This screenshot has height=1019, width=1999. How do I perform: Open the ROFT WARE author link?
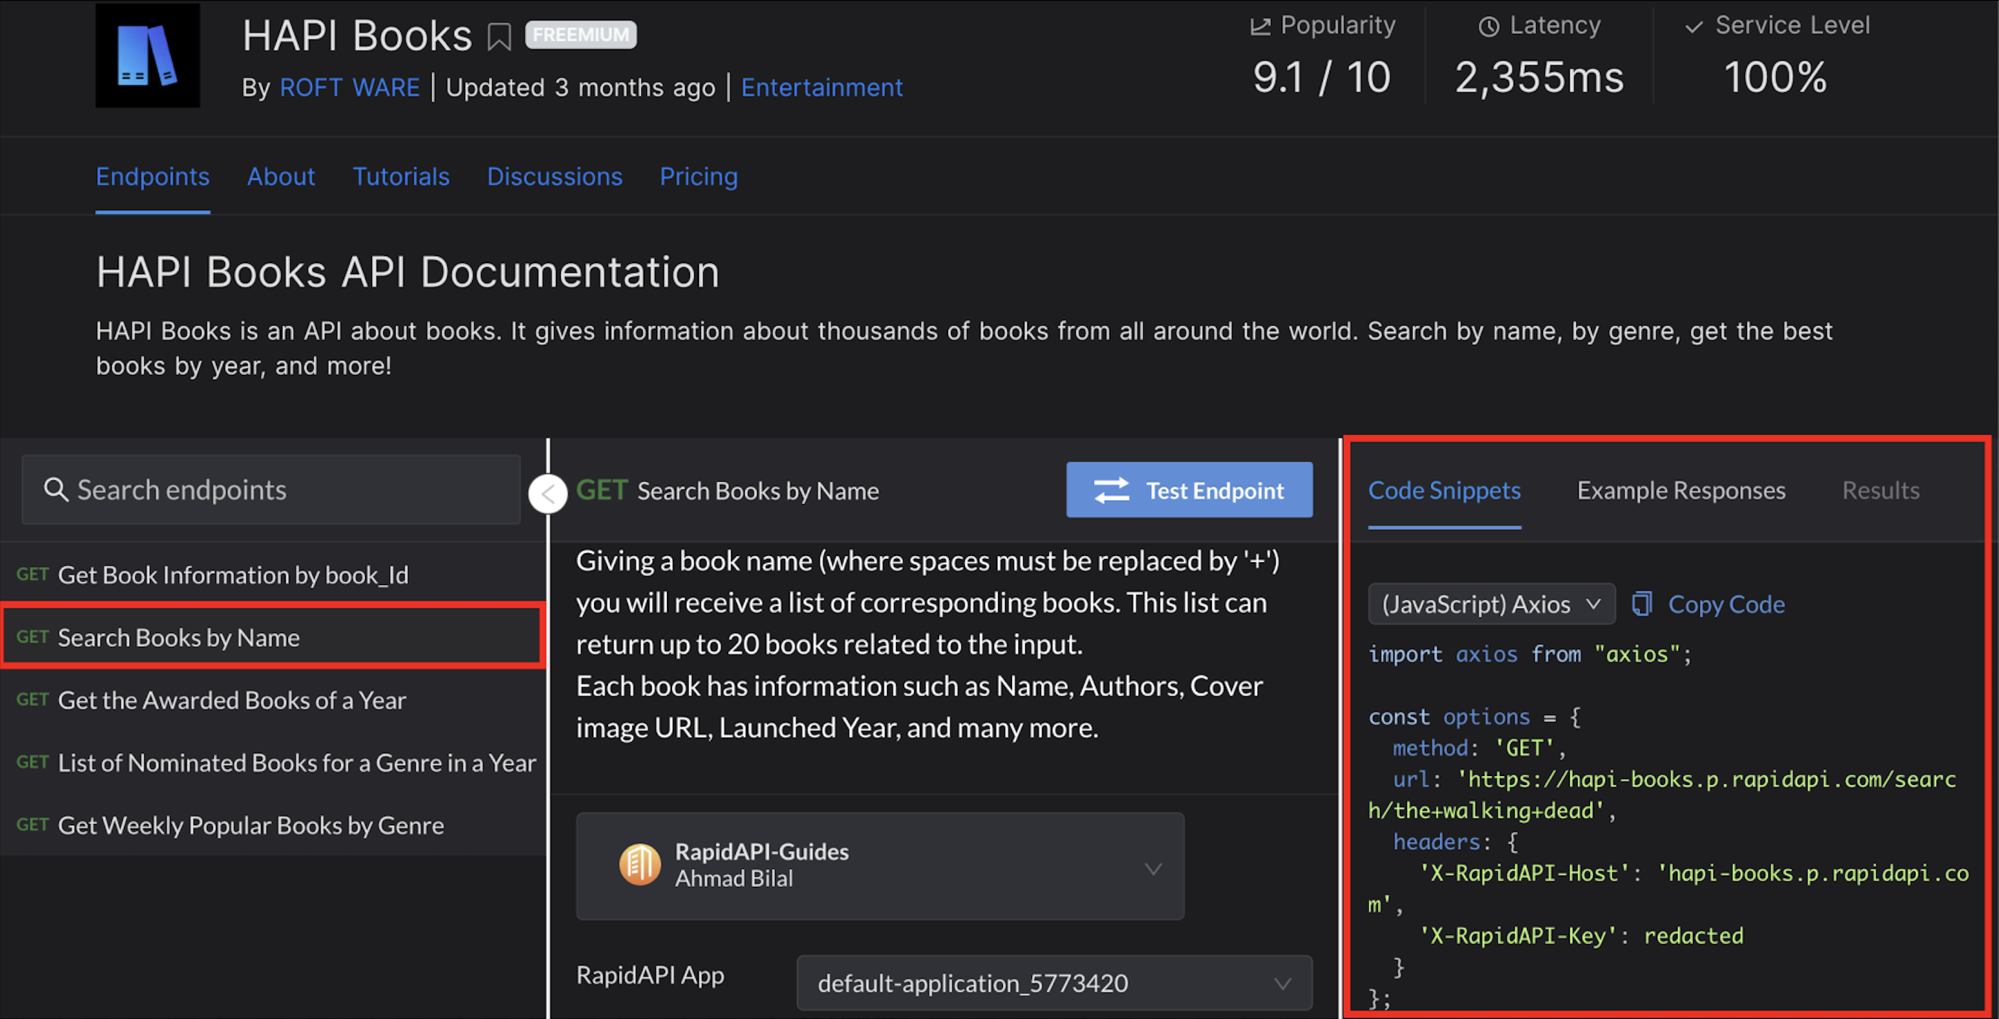(x=349, y=87)
